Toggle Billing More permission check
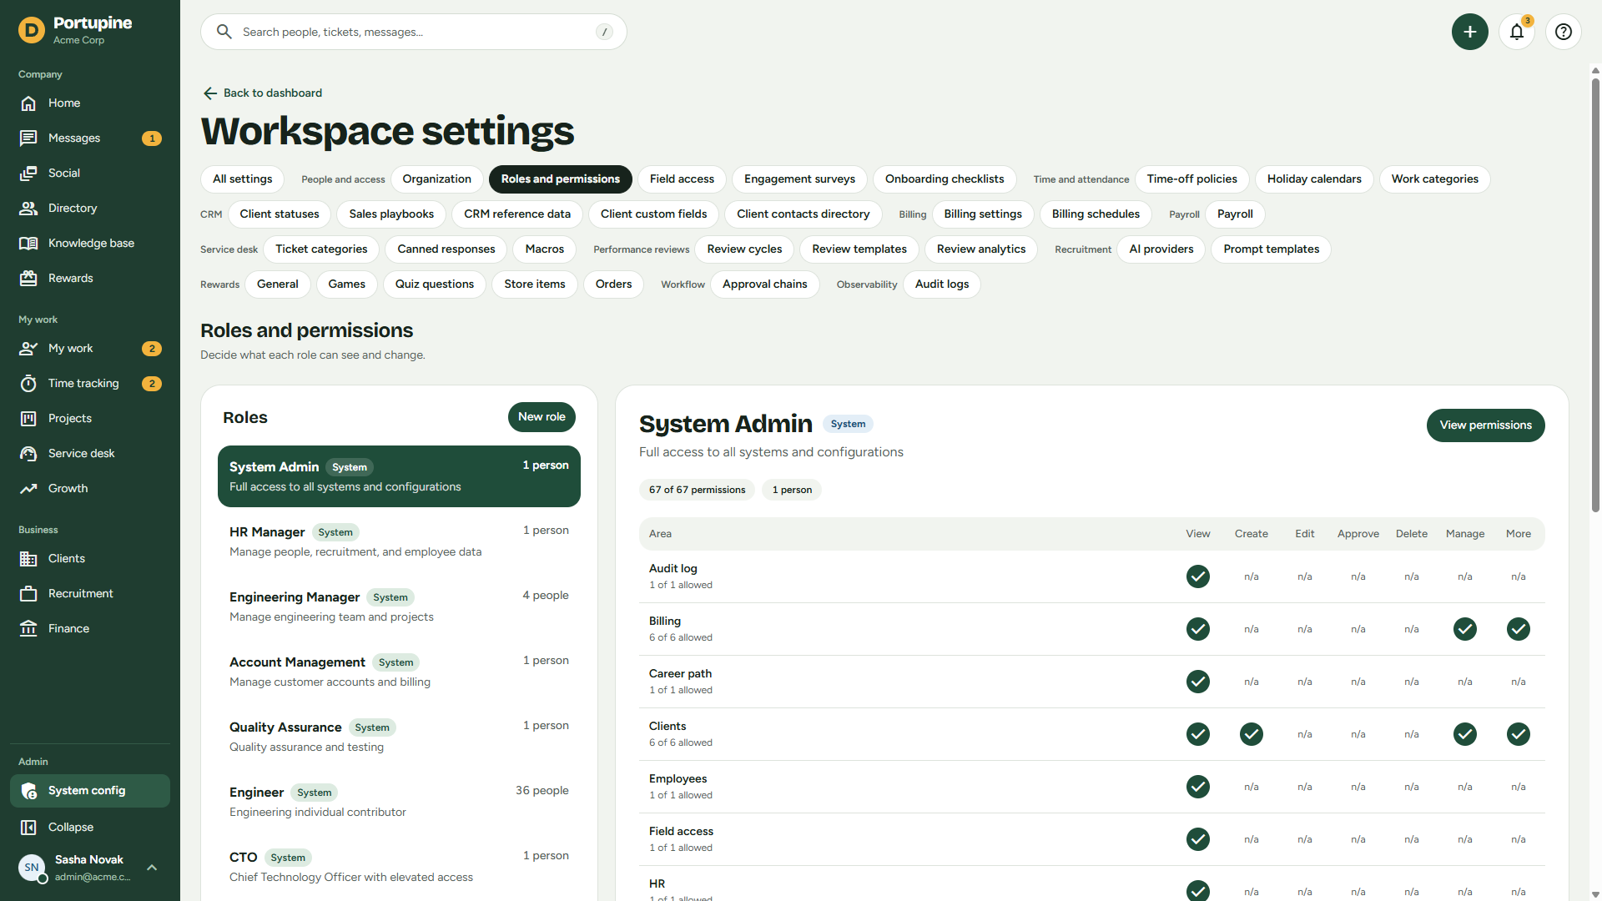1602x901 pixels. tap(1519, 629)
